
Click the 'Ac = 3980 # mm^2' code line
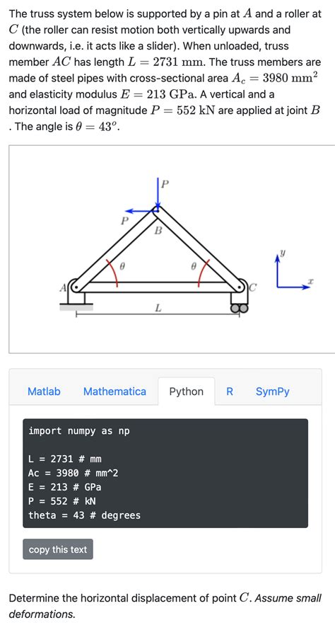(73, 473)
